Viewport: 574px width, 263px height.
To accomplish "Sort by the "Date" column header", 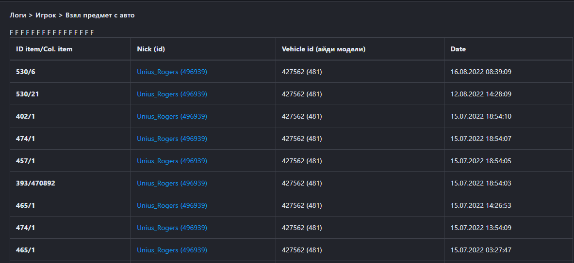I will [458, 49].
